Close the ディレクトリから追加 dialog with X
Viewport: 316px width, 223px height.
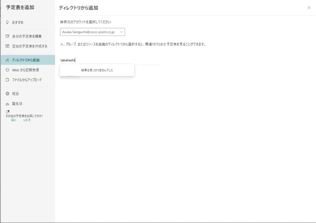pos(309,8)
